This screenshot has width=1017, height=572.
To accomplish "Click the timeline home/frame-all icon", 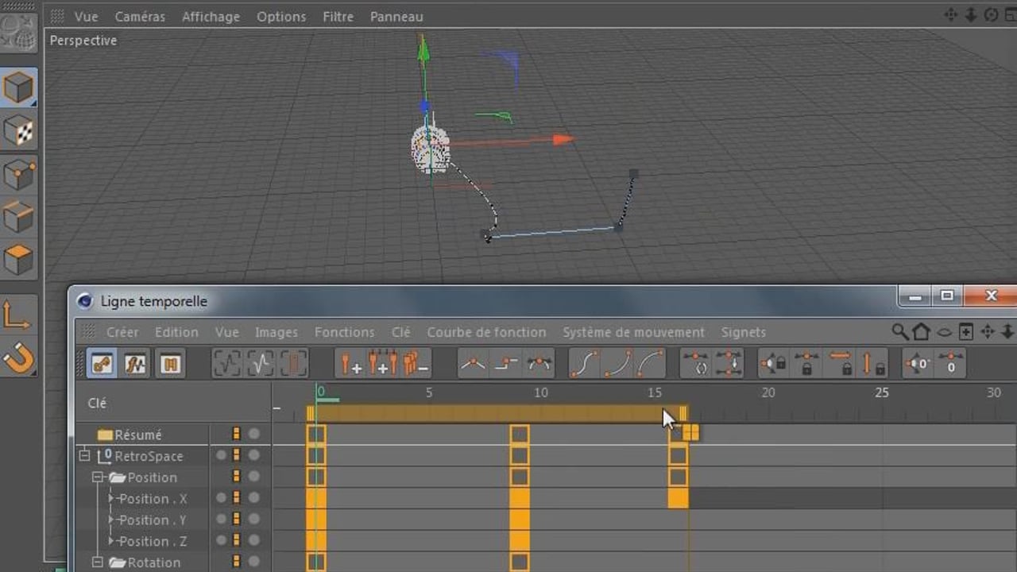I will point(921,332).
